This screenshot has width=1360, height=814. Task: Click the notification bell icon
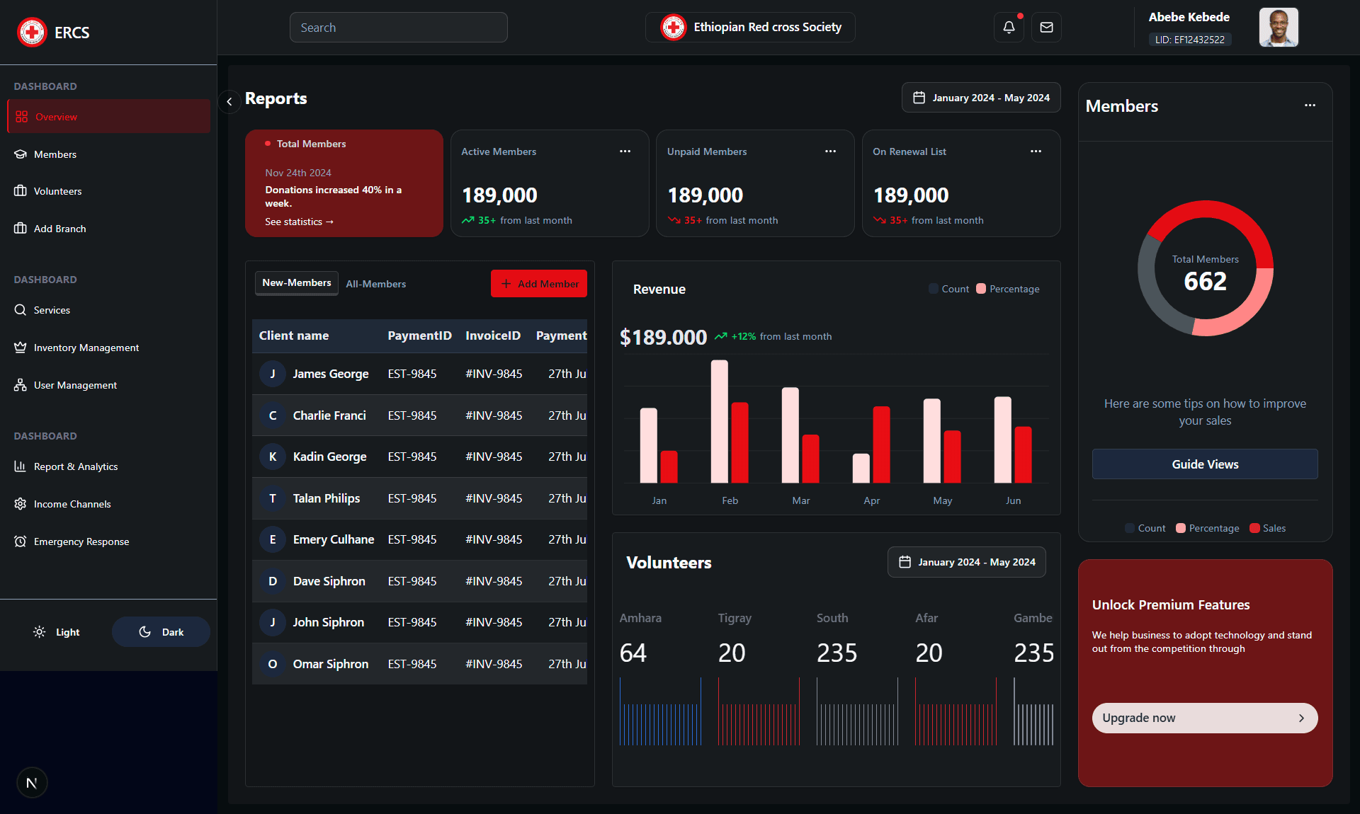pos(1009,28)
